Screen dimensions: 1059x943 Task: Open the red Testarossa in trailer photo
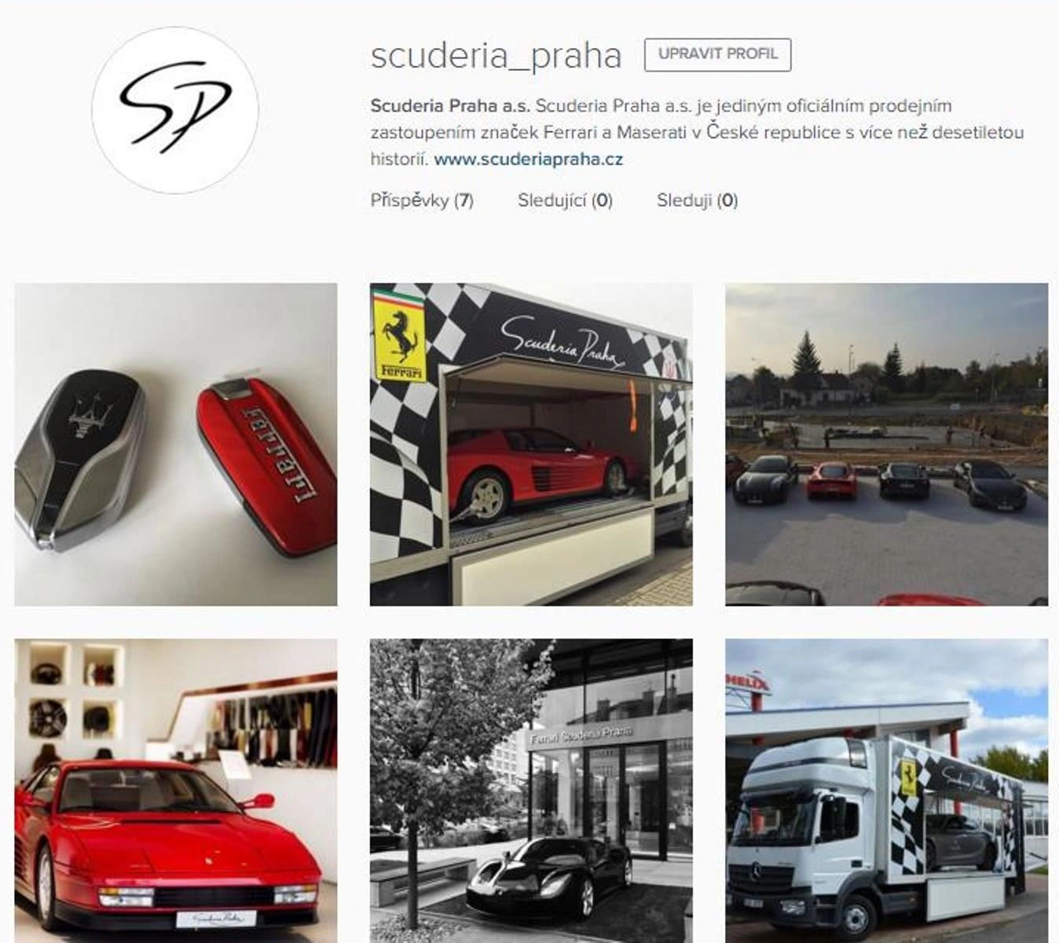(531, 445)
